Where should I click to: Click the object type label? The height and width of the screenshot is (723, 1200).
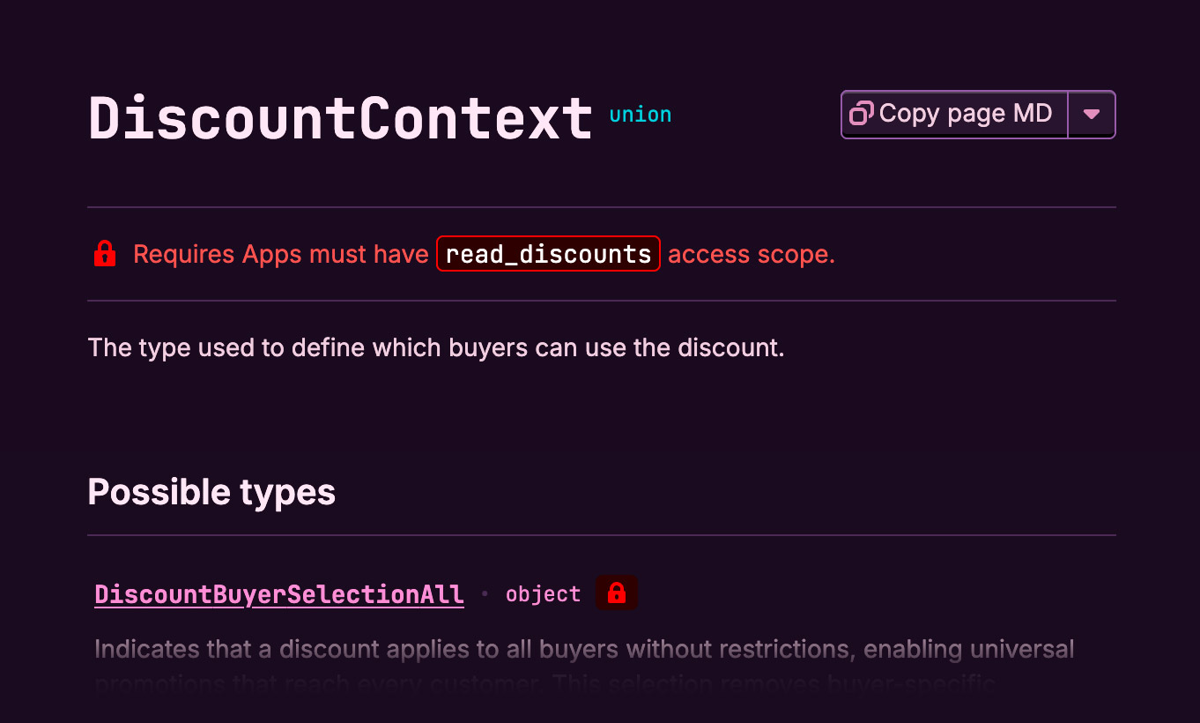(543, 594)
